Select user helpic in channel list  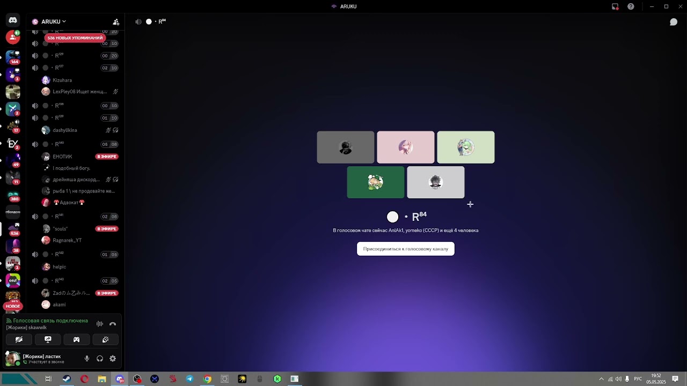(x=79, y=267)
